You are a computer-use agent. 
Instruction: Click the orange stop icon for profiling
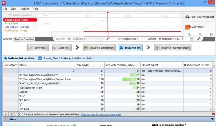coord(187,27)
